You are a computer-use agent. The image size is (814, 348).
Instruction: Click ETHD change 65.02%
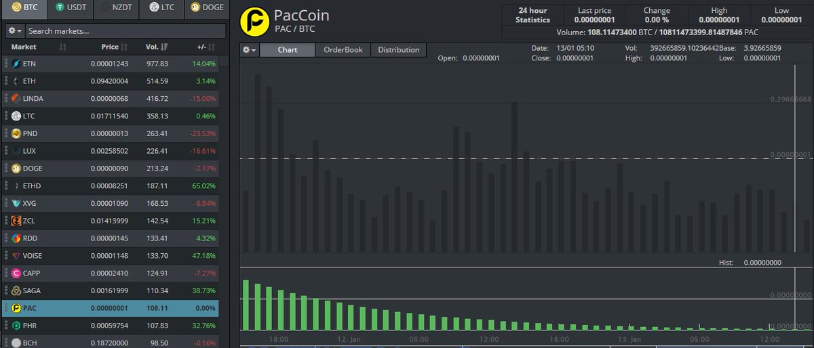click(x=204, y=186)
